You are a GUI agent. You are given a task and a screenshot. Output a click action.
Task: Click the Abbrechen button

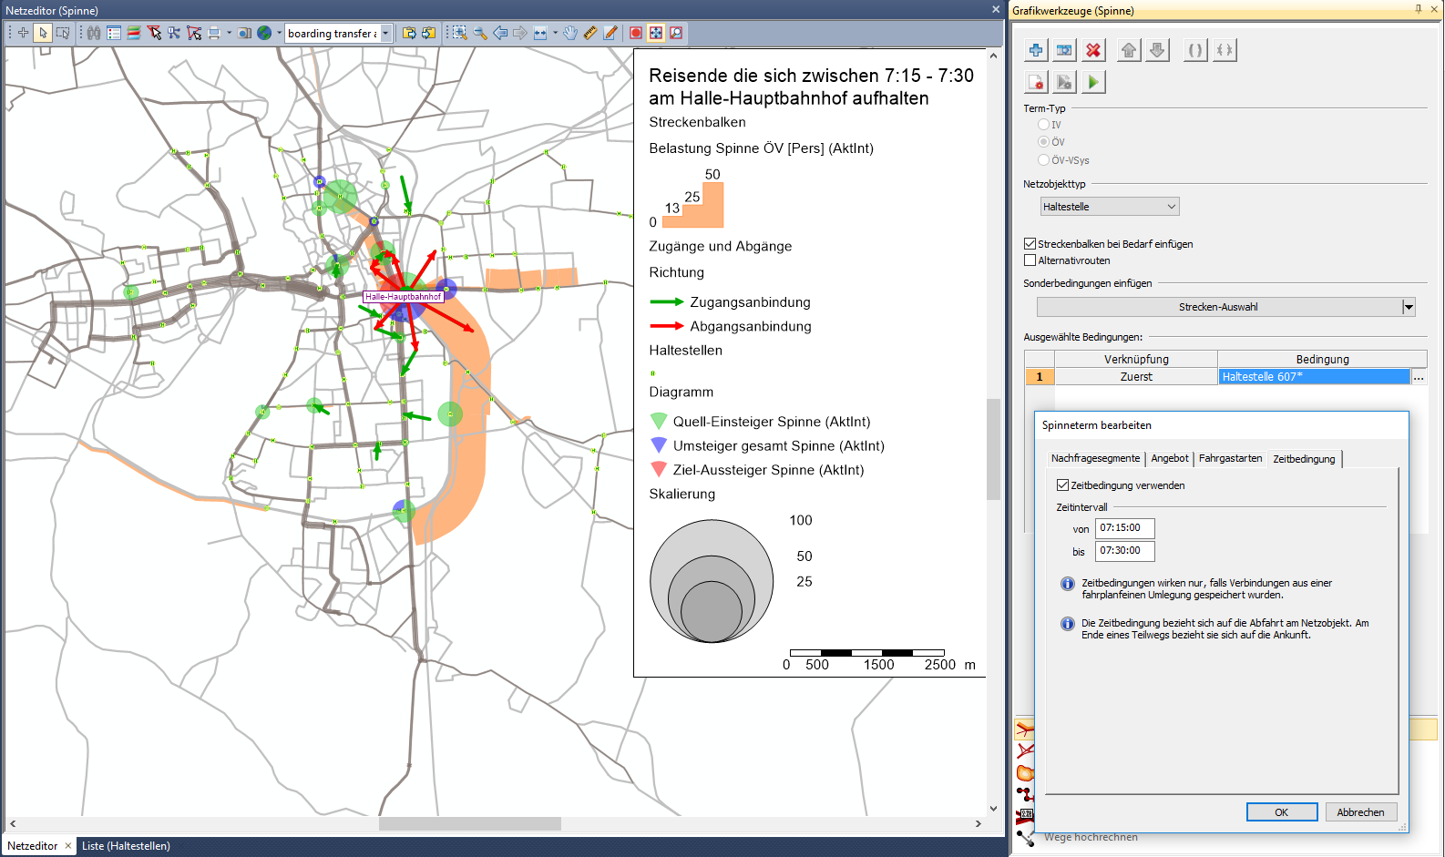1360,812
